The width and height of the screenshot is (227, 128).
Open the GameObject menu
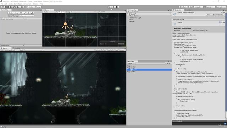coord(18,4)
